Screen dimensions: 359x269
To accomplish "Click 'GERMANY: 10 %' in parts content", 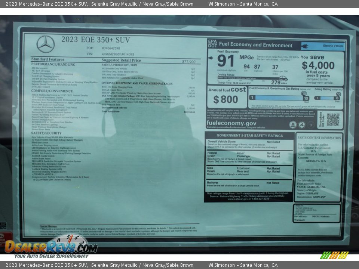I will click(x=316, y=161).
